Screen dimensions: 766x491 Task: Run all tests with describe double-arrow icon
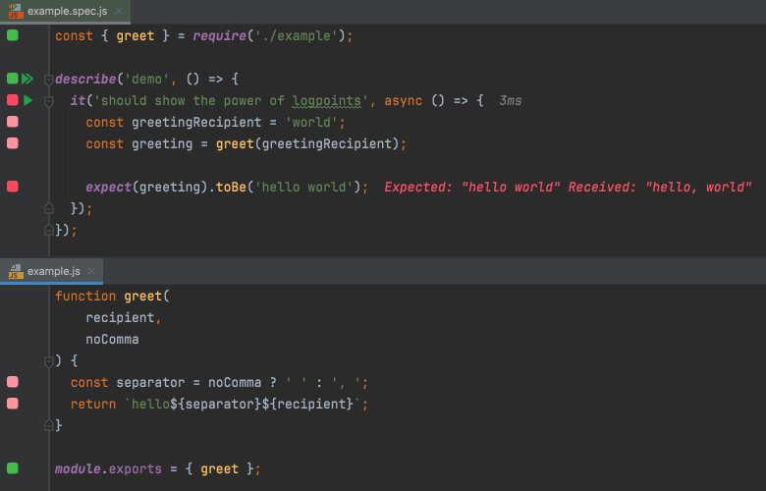click(x=27, y=79)
